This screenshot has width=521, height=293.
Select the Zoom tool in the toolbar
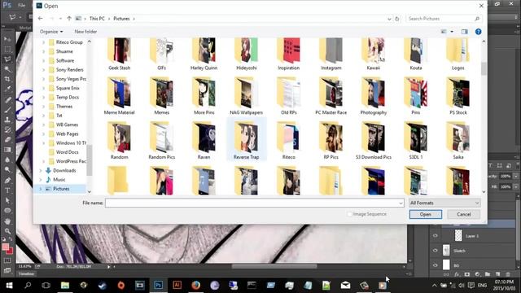point(7,231)
